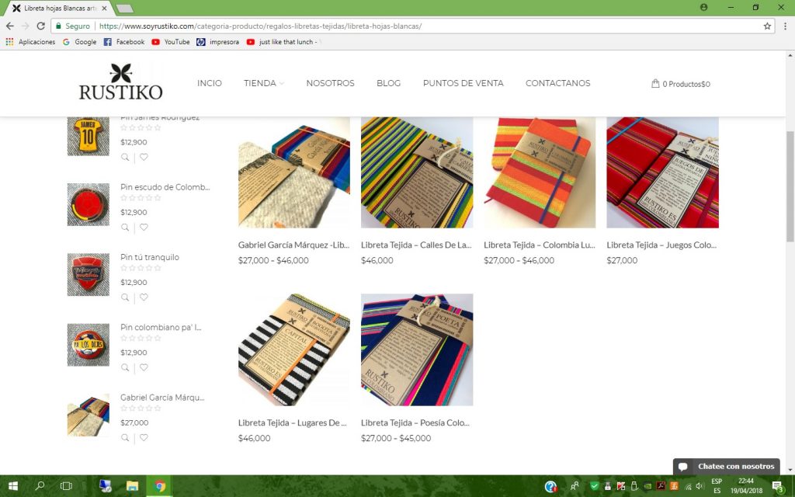Open Libreta Tejida Colombia Lu... image
The image size is (795, 497).
pyautogui.click(x=540, y=172)
